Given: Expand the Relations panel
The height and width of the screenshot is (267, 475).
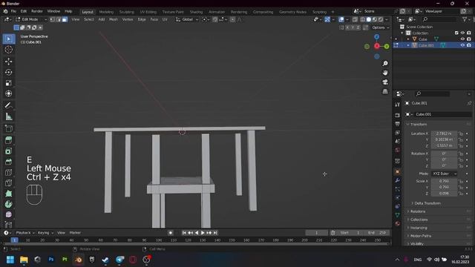Looking at the screenshot, I should pos(418,211).
